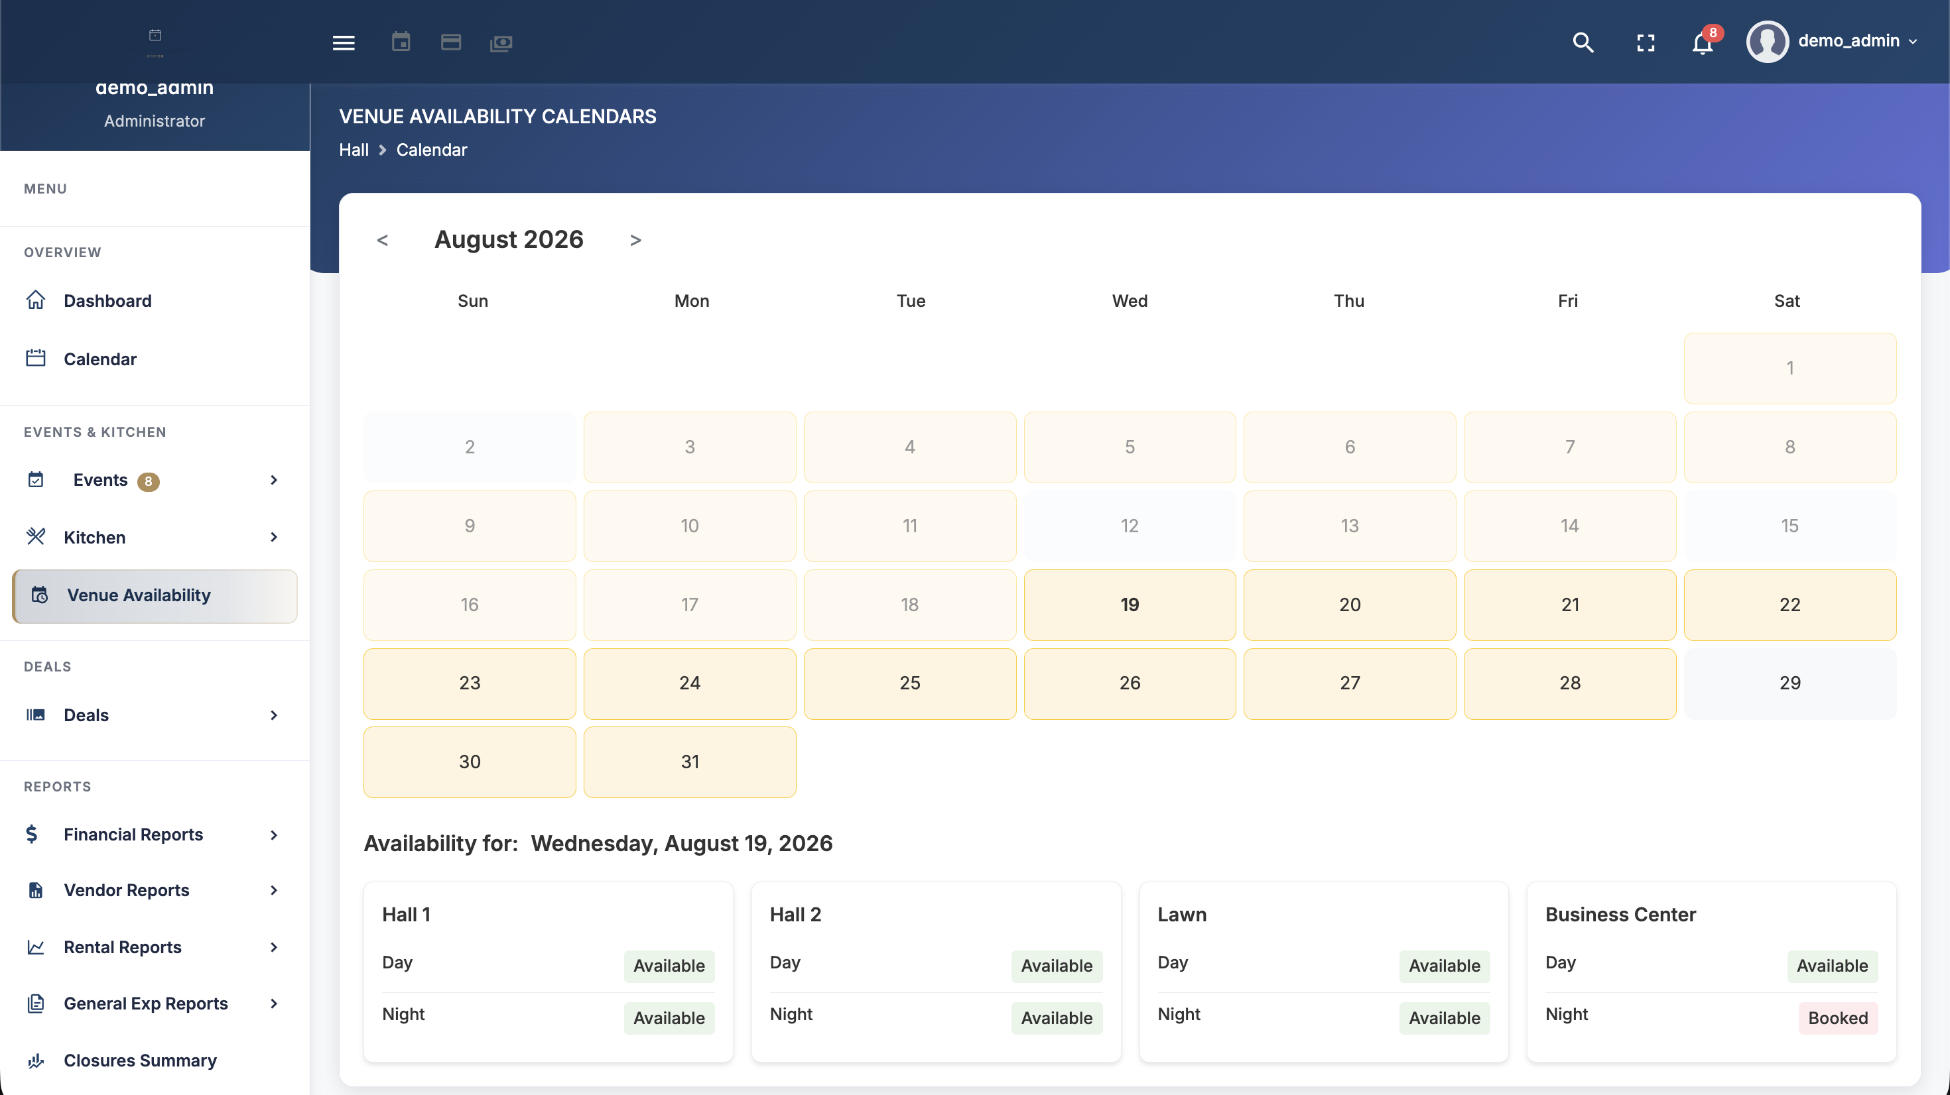Go to previous month arrow
Viewport: 1950px width, 1095px height.
coord(382,240)
